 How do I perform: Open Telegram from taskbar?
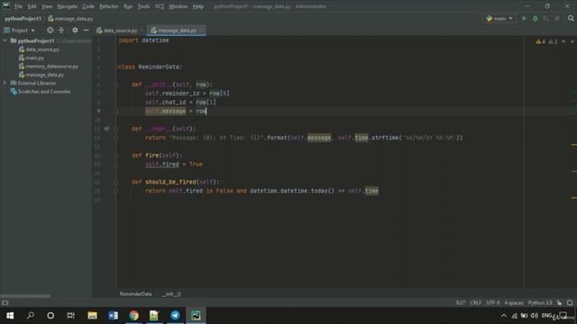pyautogui.click(x=175, y=316)
